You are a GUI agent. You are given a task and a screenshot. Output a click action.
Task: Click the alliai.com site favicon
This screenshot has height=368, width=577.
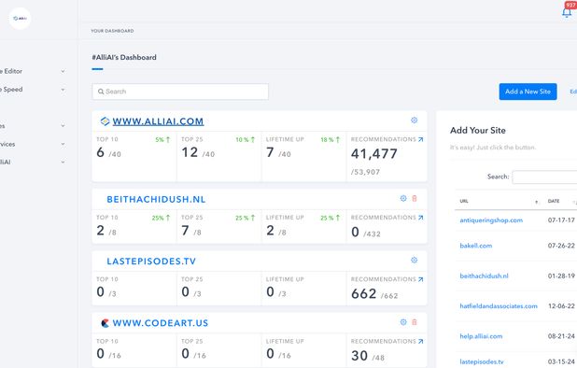click(x=105, y=121)
